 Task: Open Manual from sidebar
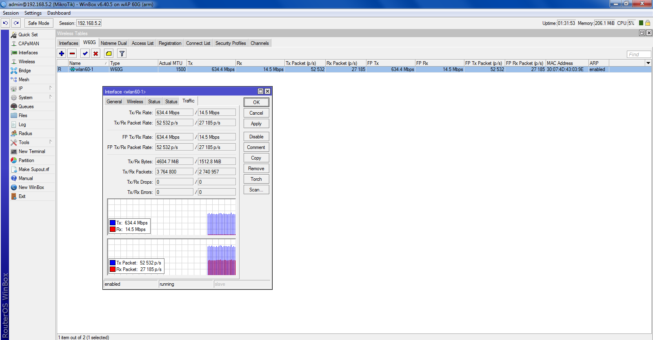26,178
